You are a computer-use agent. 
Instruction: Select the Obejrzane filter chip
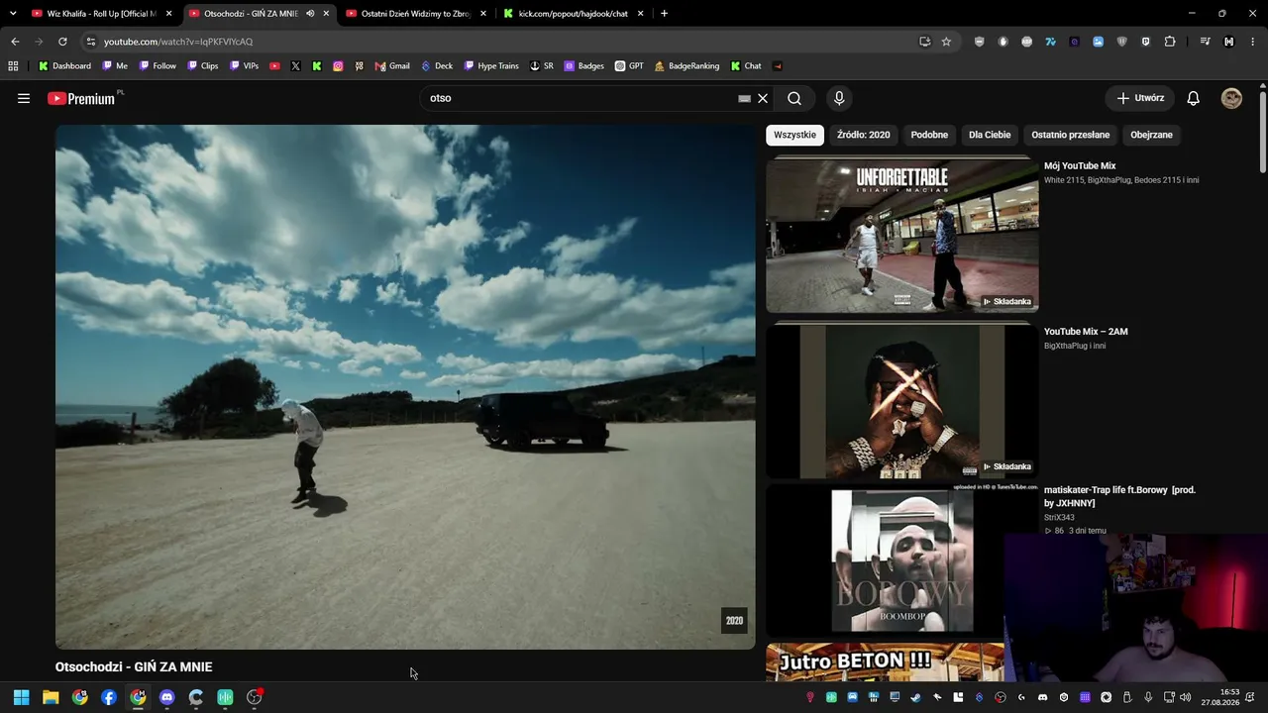[1151, 135]
